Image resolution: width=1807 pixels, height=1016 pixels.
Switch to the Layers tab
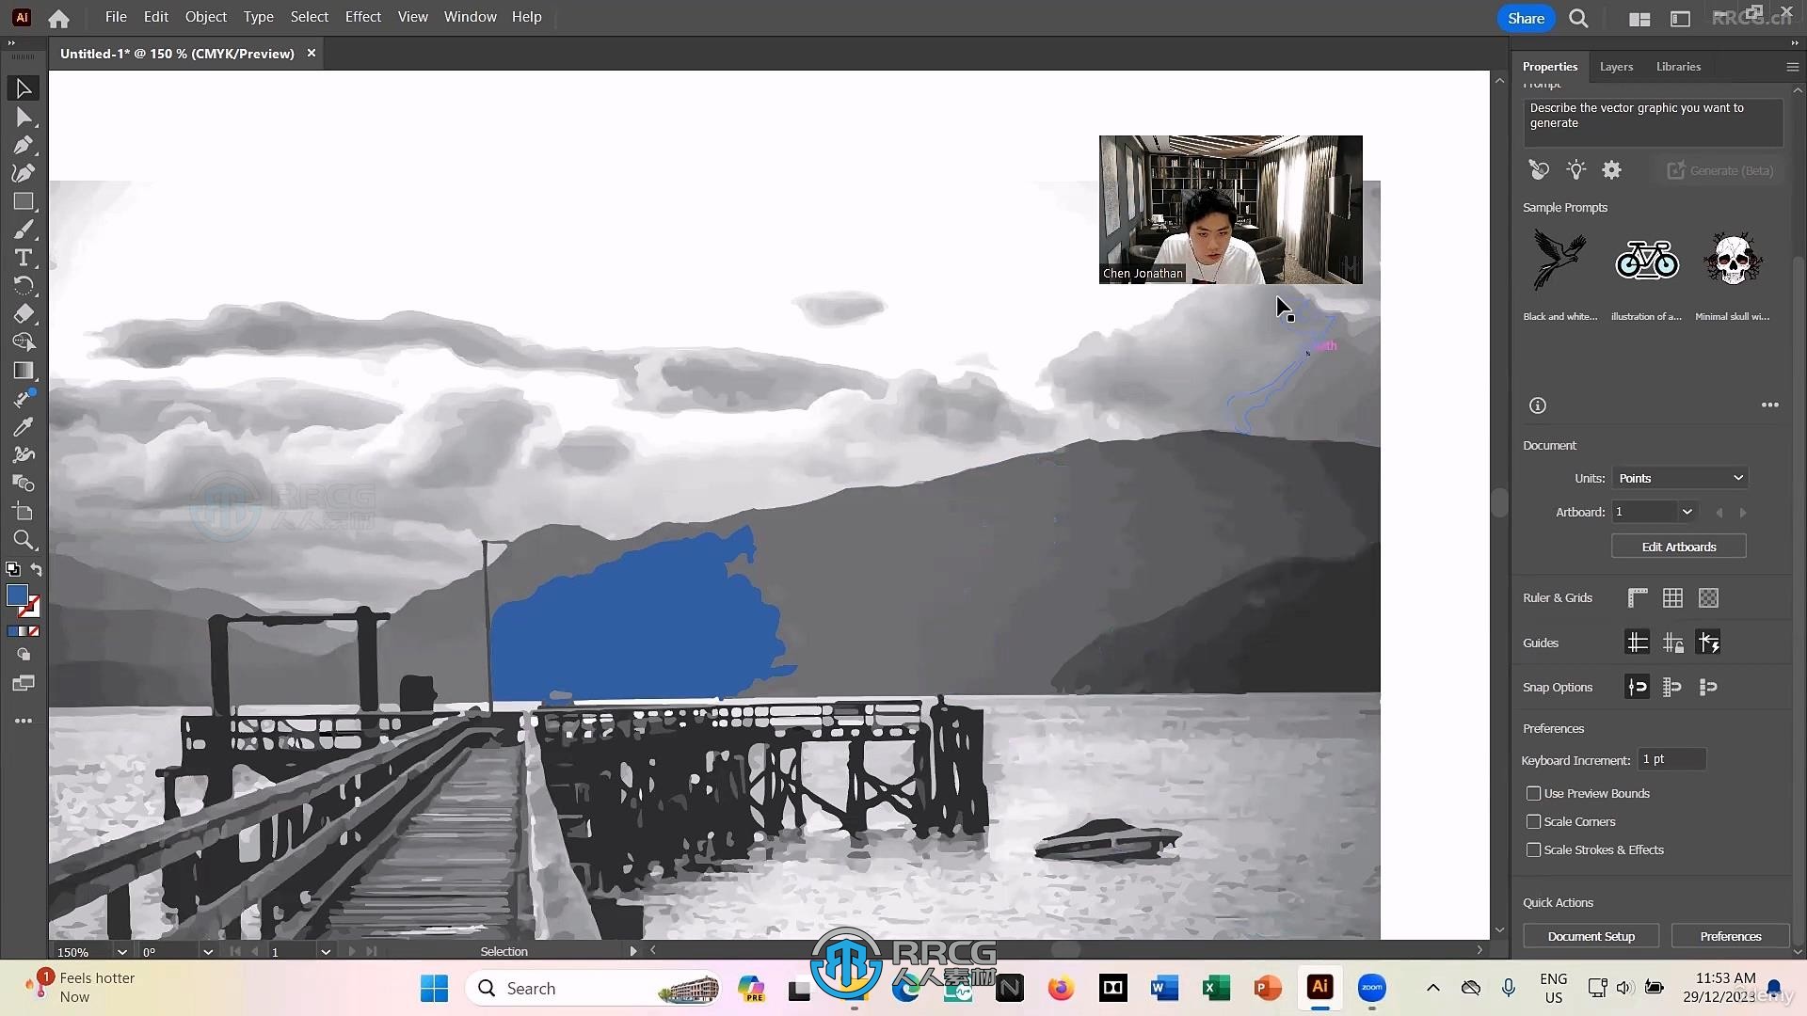coord(1616,66)
